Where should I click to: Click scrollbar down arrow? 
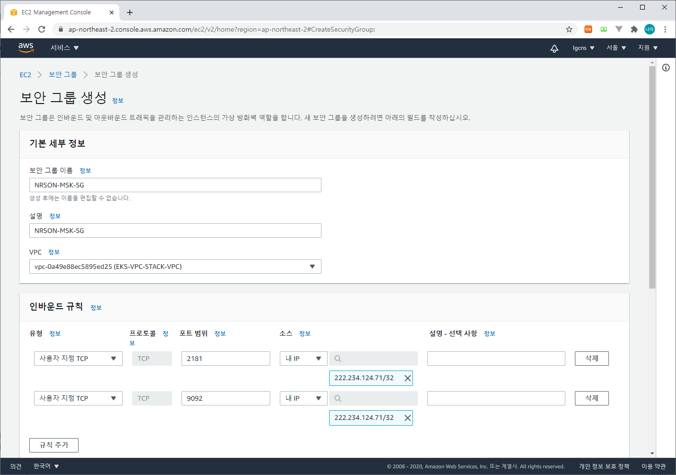(653, 453)
